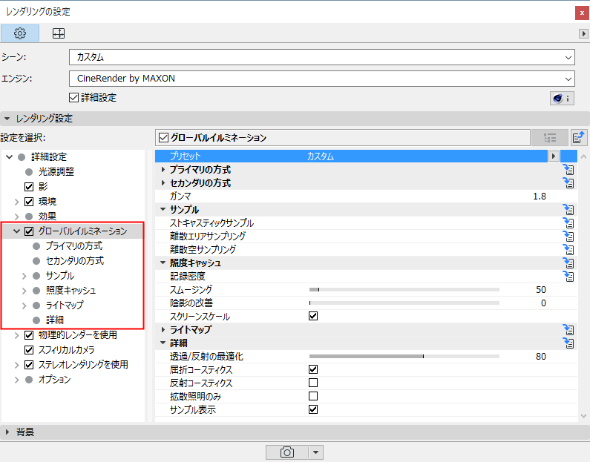Open the engine dropdown CineRender by MAXON
590x462 pixels.
tap(321, 79)
